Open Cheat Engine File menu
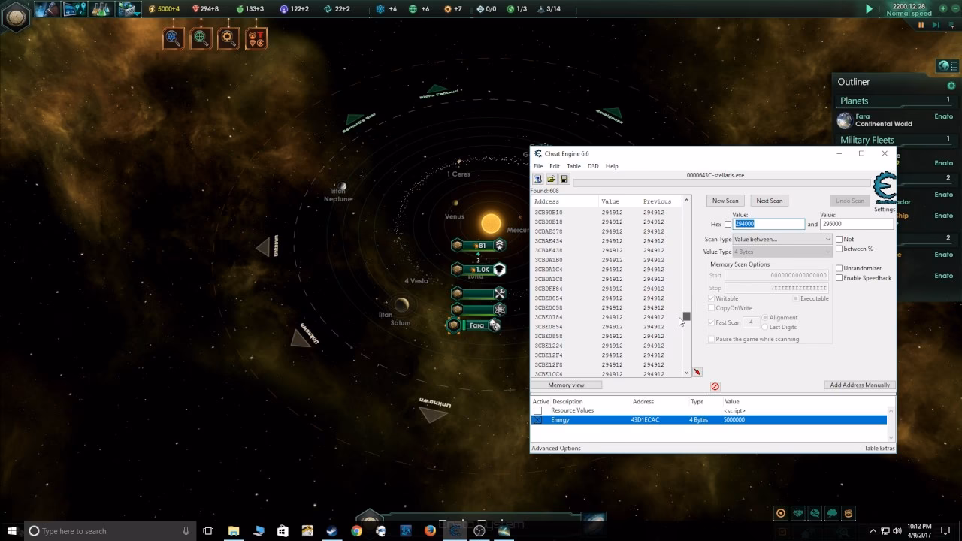This screenshot has height=541, width=962. tap(538, 166)
